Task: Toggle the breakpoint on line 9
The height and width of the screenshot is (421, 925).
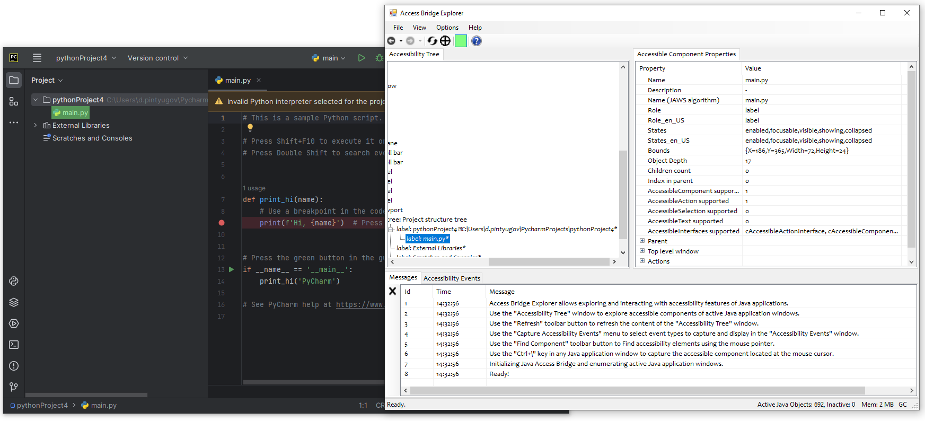Action: click(x=222, y=223)
